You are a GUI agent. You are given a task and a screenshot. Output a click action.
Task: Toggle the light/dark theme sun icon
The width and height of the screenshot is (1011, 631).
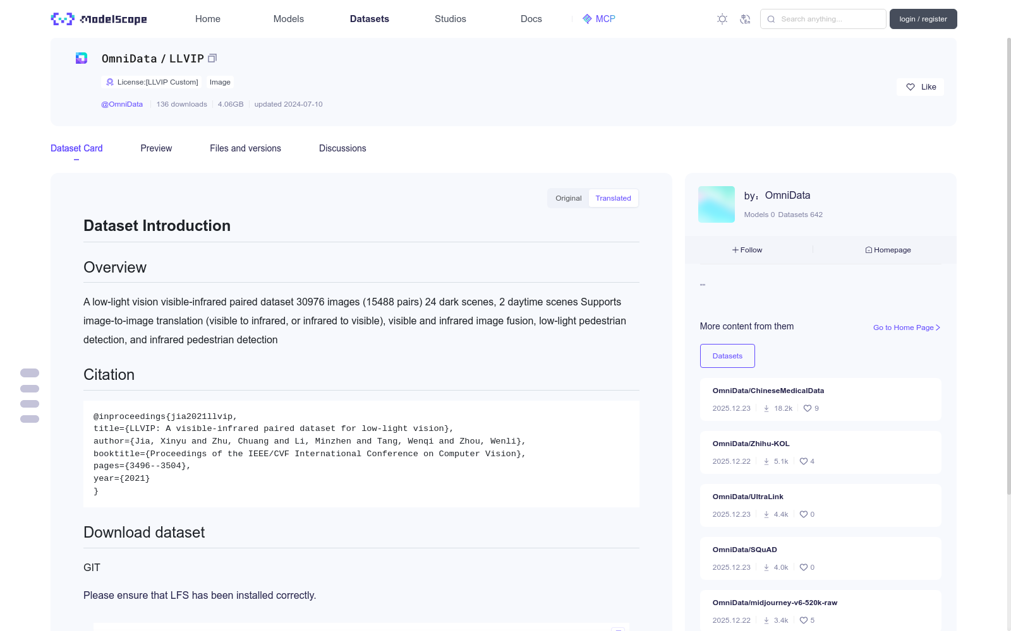[722, 19]
